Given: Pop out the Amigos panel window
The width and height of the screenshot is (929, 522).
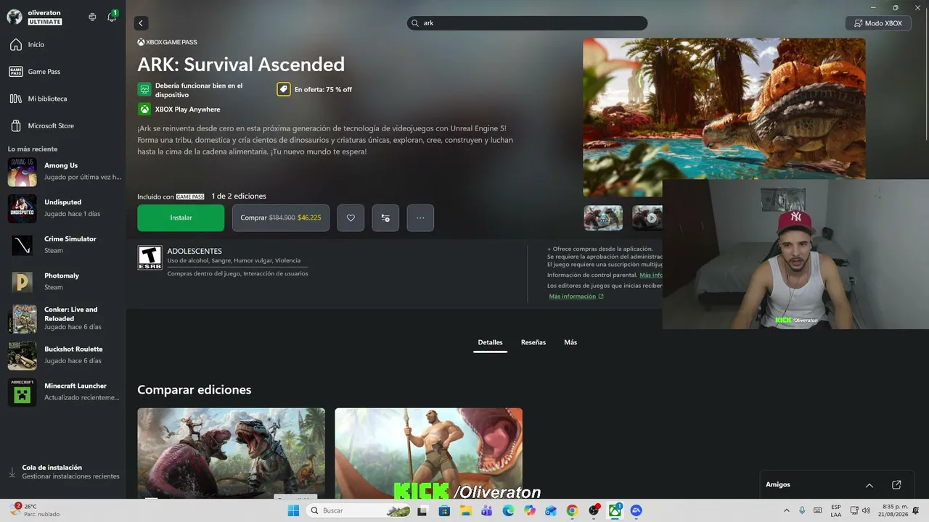Looking at the screenshot, I should pyautogui.click(x=896, y=485).
